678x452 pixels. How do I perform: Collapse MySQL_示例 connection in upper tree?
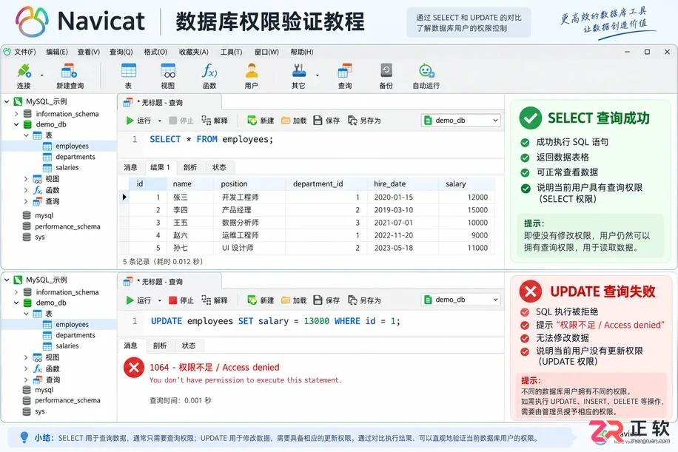click(x=7, y=101)
